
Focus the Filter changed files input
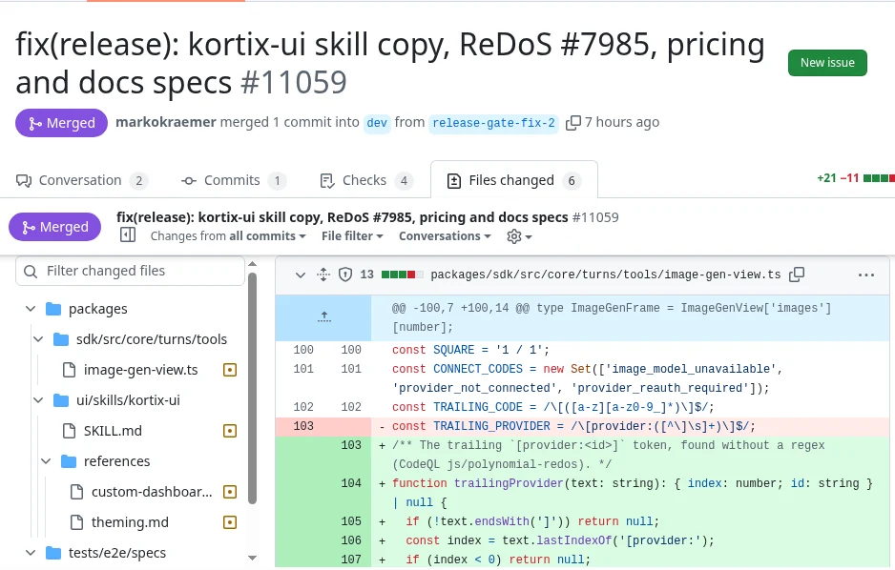130,271
